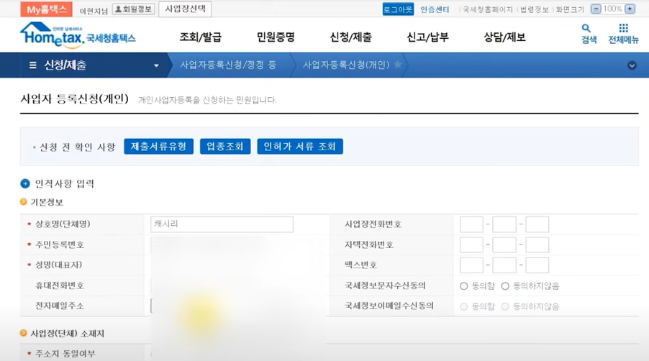Click the zoom out minus icon

596,9
